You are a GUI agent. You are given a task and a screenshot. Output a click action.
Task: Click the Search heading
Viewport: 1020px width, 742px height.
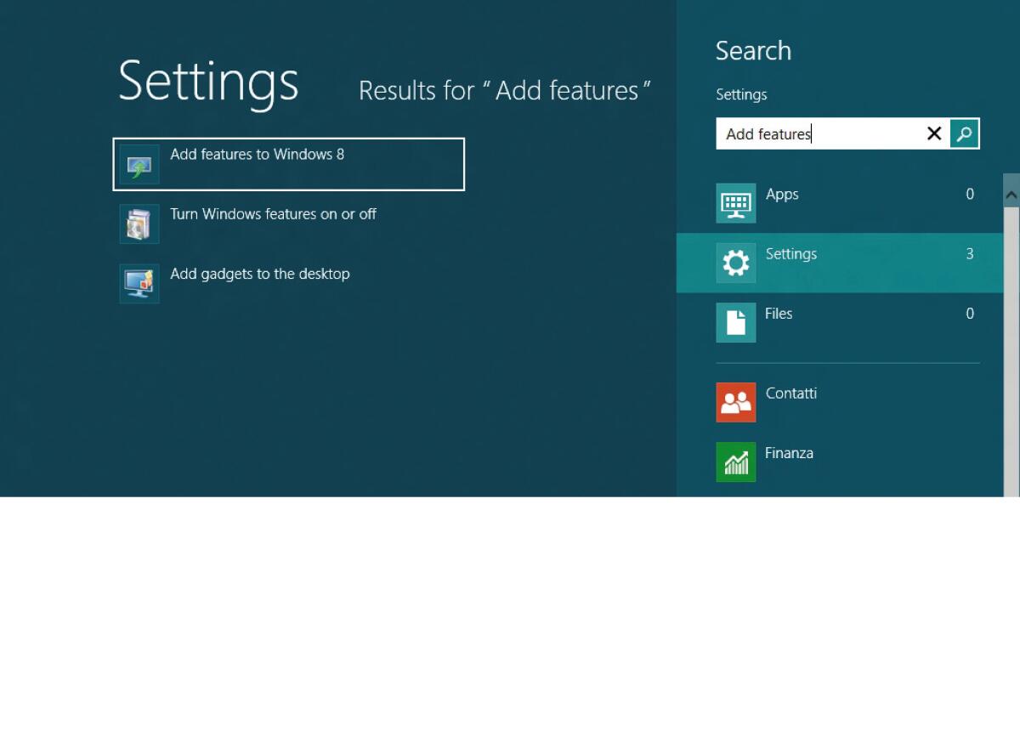click(x=753, y=51)
